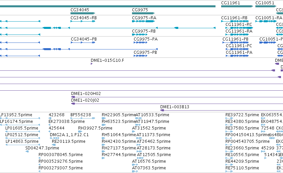This screenshot has height=173, width=283.
Task: Click the DMG2A.1_1.P12.C1 label
Action: (69, 135)
